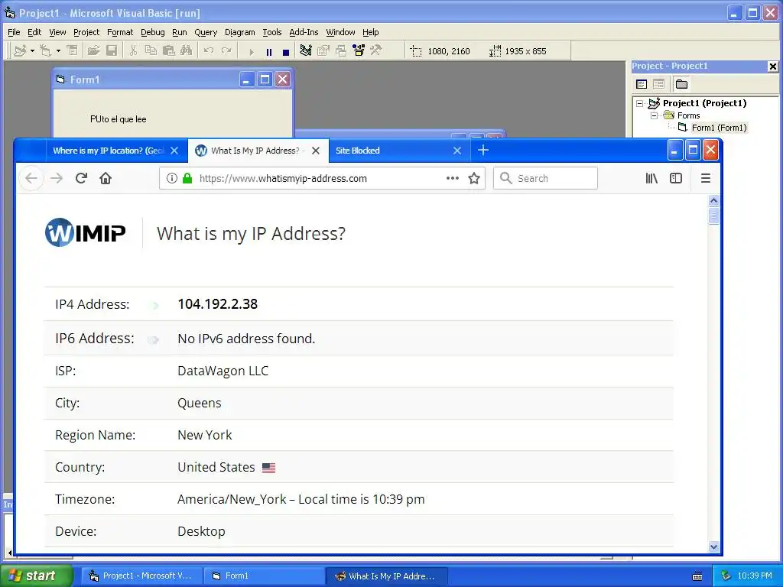
Task: Open the Toolbox hammer-and-wrench icon
Action: click(x=375, y=51)
